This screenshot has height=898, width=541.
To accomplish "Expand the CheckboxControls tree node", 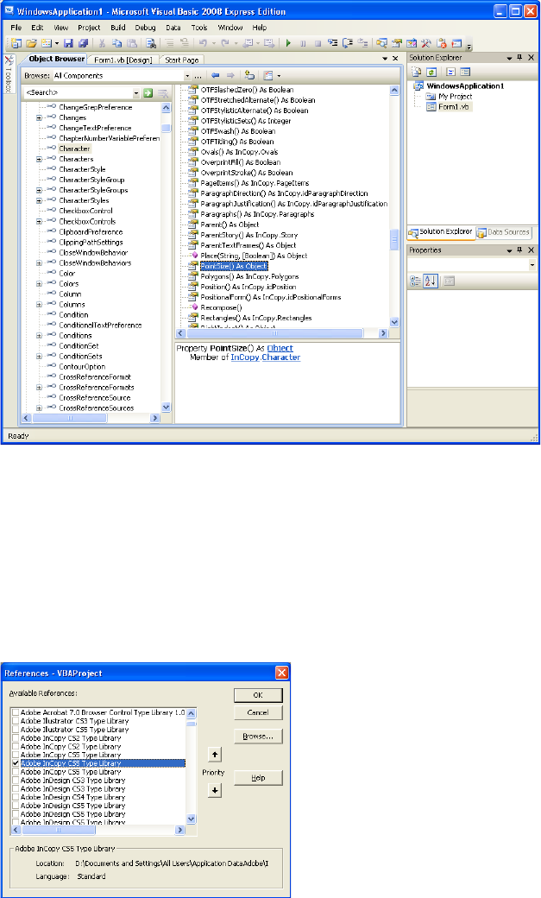I will 39,222.
